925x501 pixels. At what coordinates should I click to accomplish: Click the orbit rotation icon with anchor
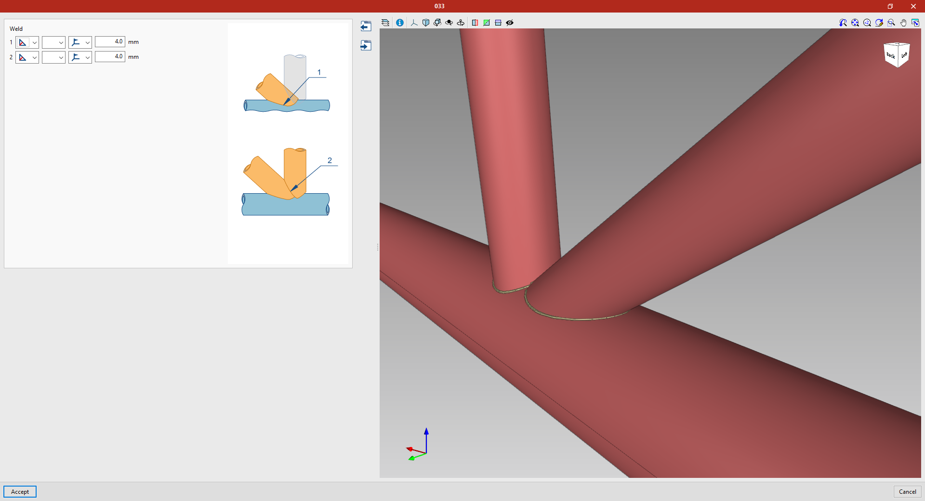pos(461,23)
